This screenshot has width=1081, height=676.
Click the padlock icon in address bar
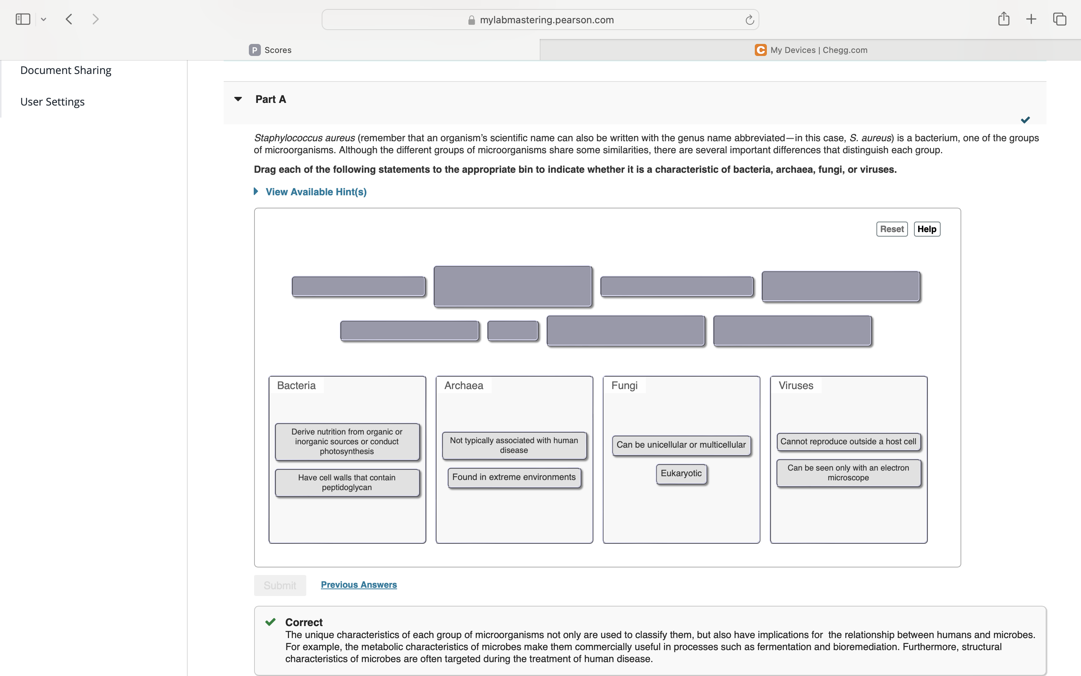471,20
